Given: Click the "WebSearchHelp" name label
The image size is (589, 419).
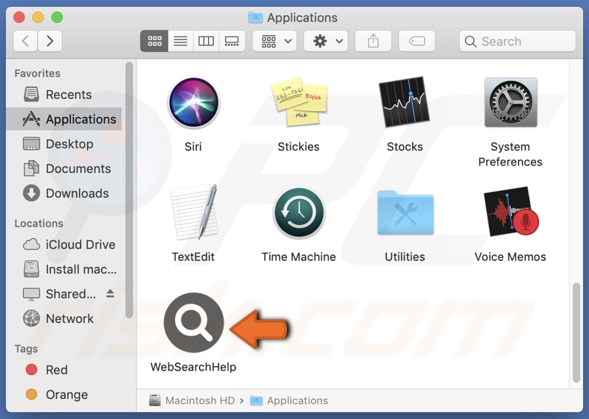Looking at the screenshot, I should (x=193, y=367).
